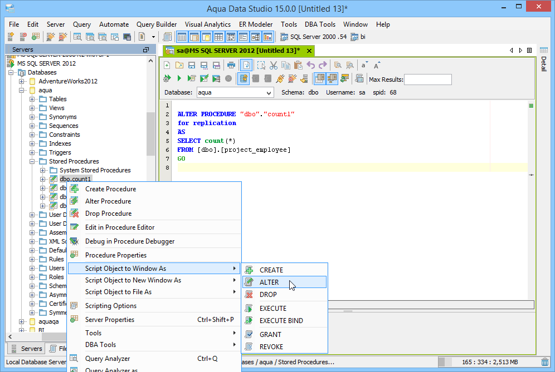Collapse the aqua database node

pos(22,91)
